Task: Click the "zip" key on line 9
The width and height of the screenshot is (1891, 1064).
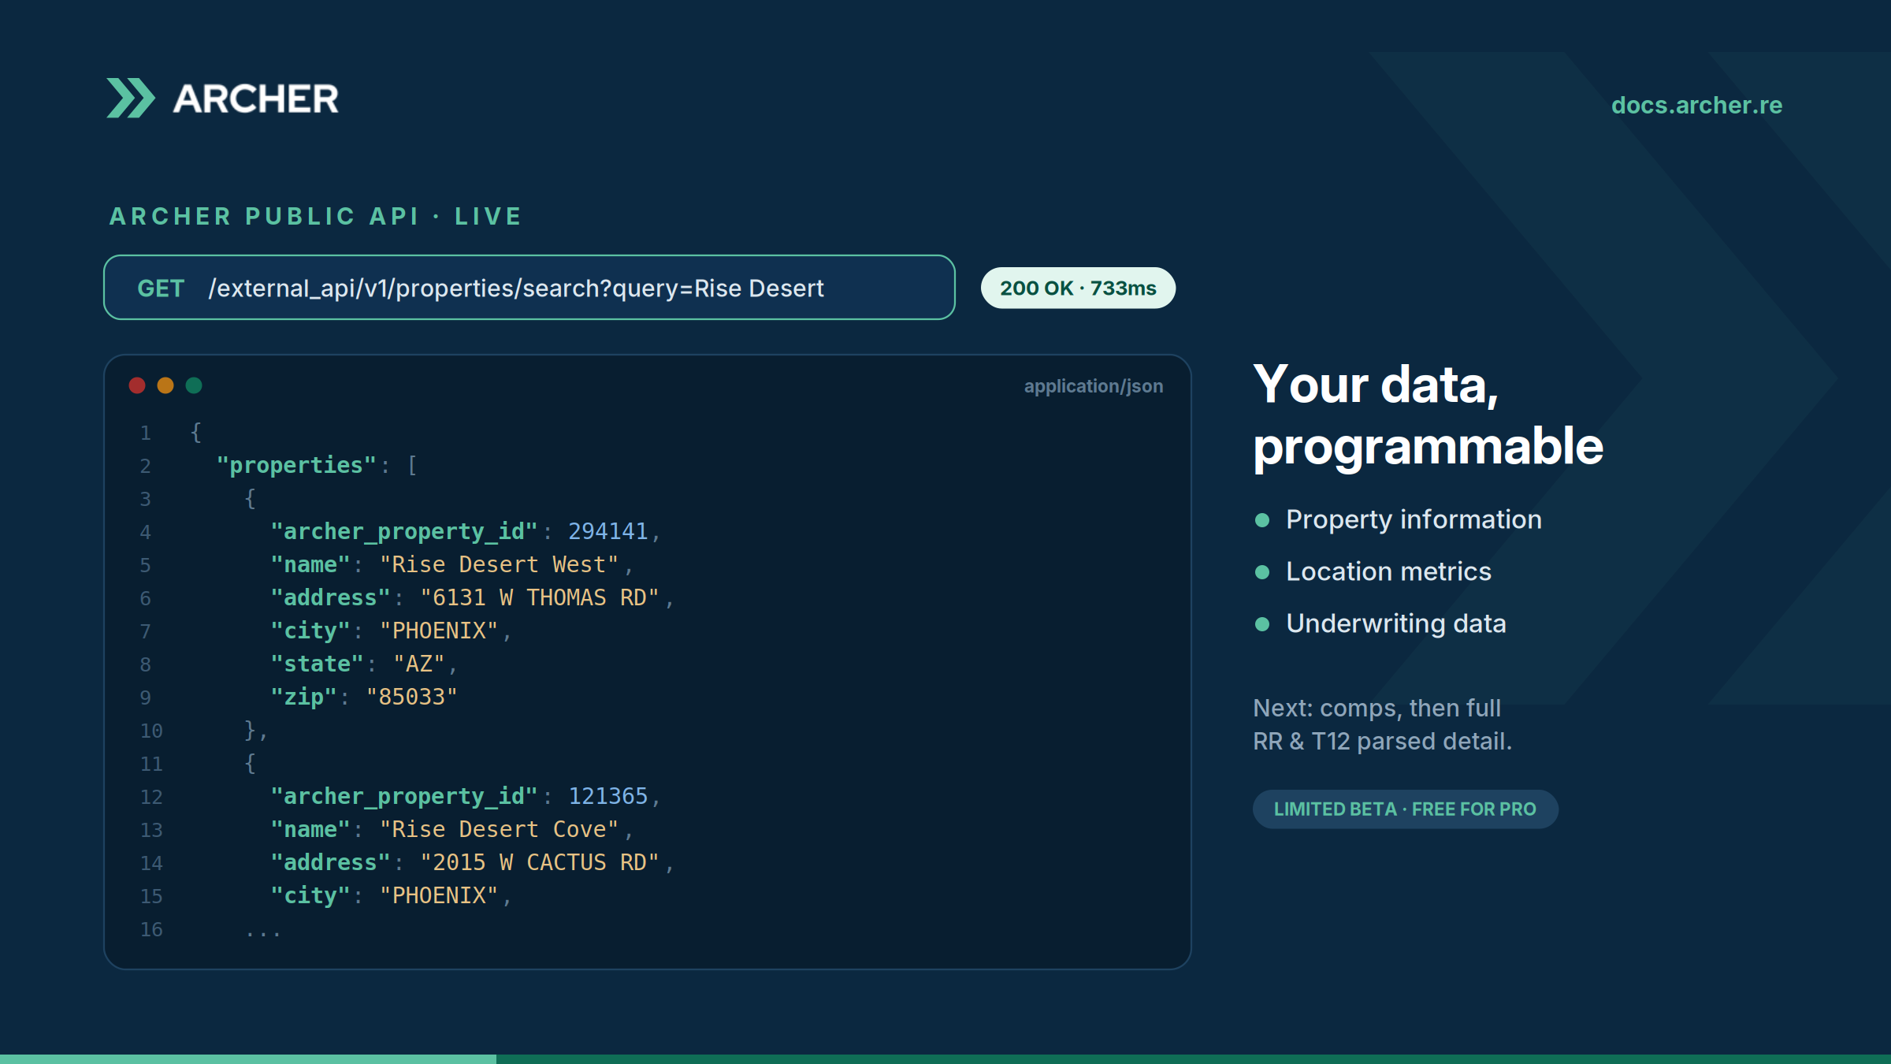Action: [x=303, y=698]
